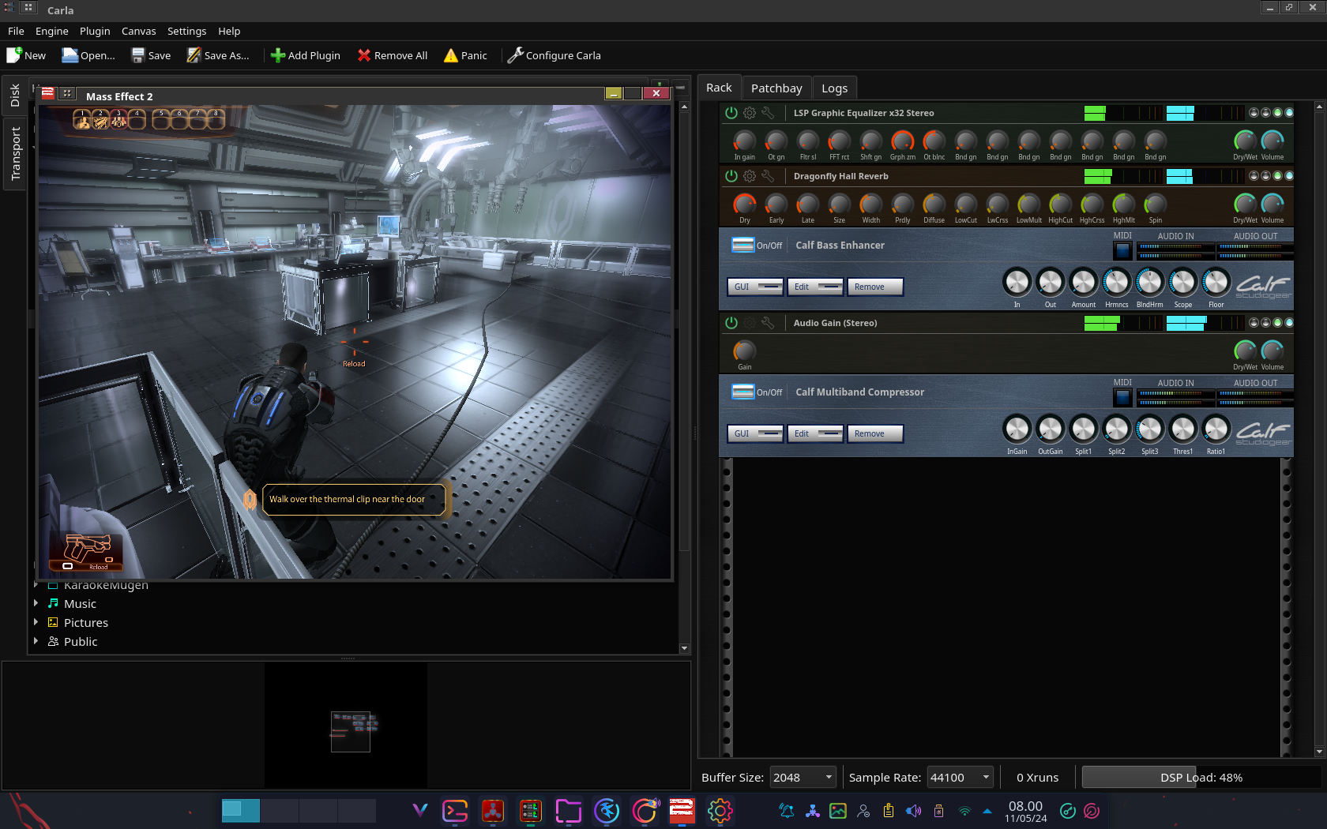The height and width of the screenshot is (829, 1327).
Task: Open the Canvas menu
Action: click(138, 31)
